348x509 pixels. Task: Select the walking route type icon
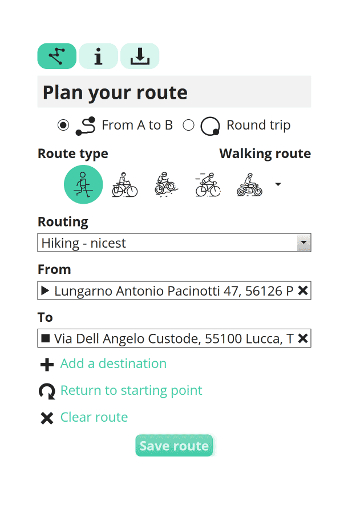[83, 184]
